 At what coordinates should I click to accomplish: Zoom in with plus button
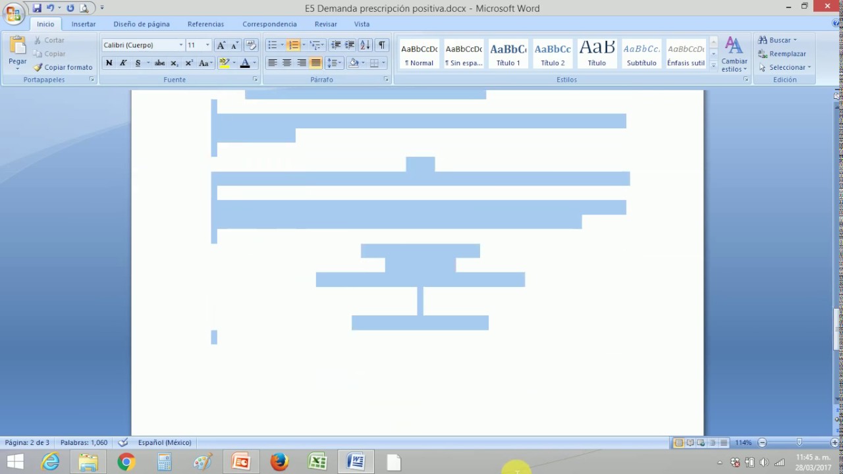click(834, 443)
